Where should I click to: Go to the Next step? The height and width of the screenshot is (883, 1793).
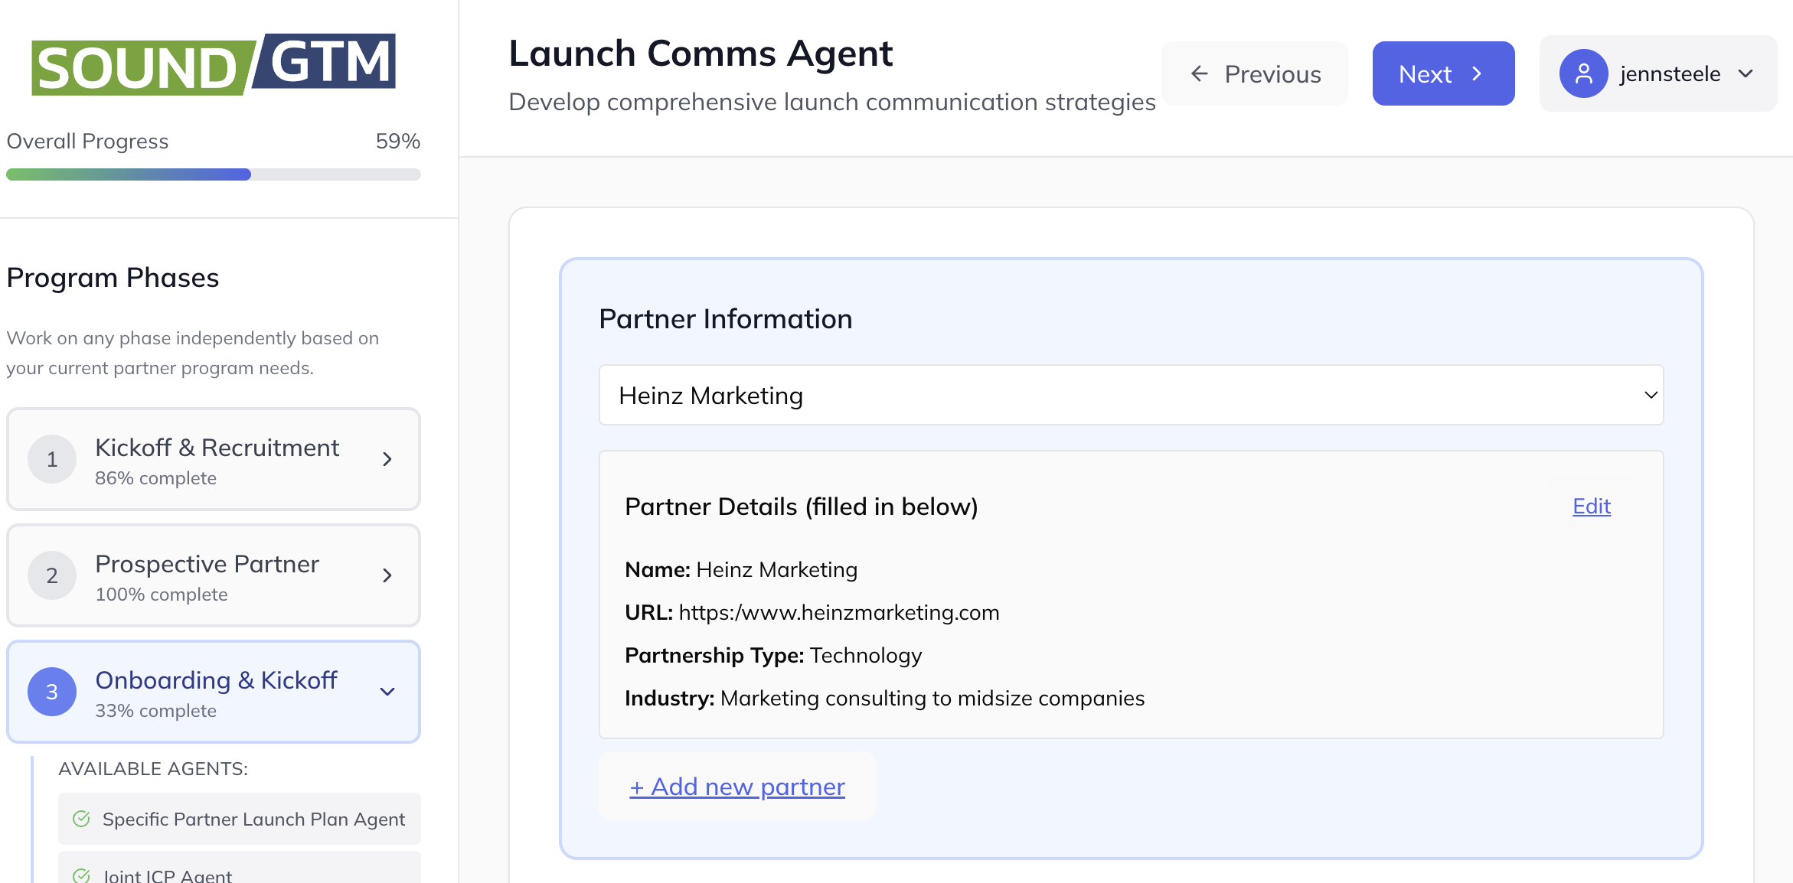click(x=1443, y=73)
